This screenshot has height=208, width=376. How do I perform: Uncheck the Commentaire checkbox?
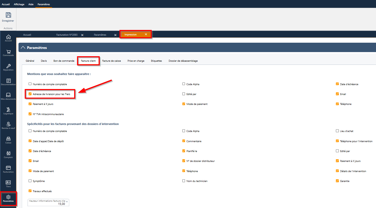point(184,141)
